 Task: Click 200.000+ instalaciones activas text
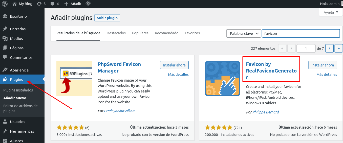click(230, 135)
